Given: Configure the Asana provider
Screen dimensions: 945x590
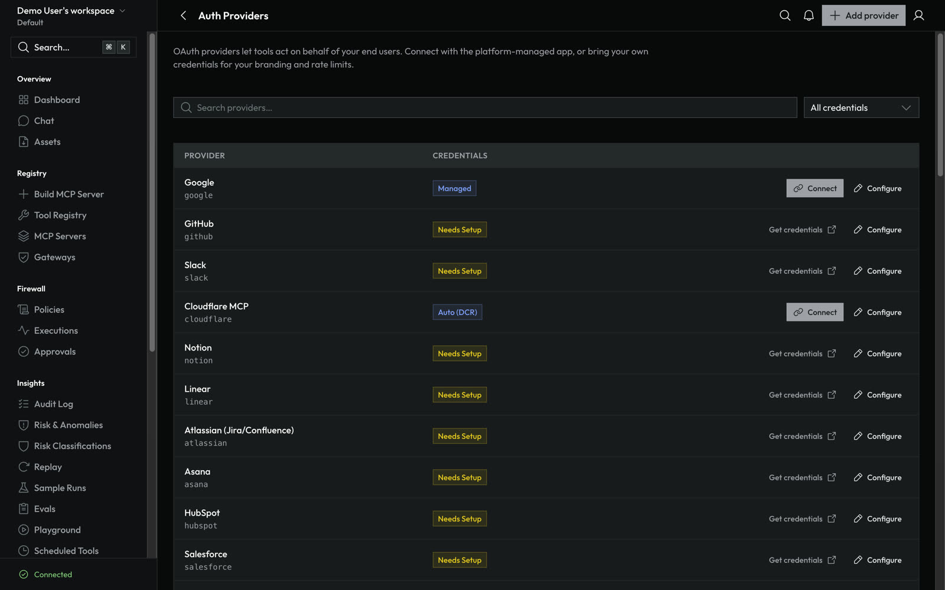Looking at the screenshot, I should click(878, 477).
